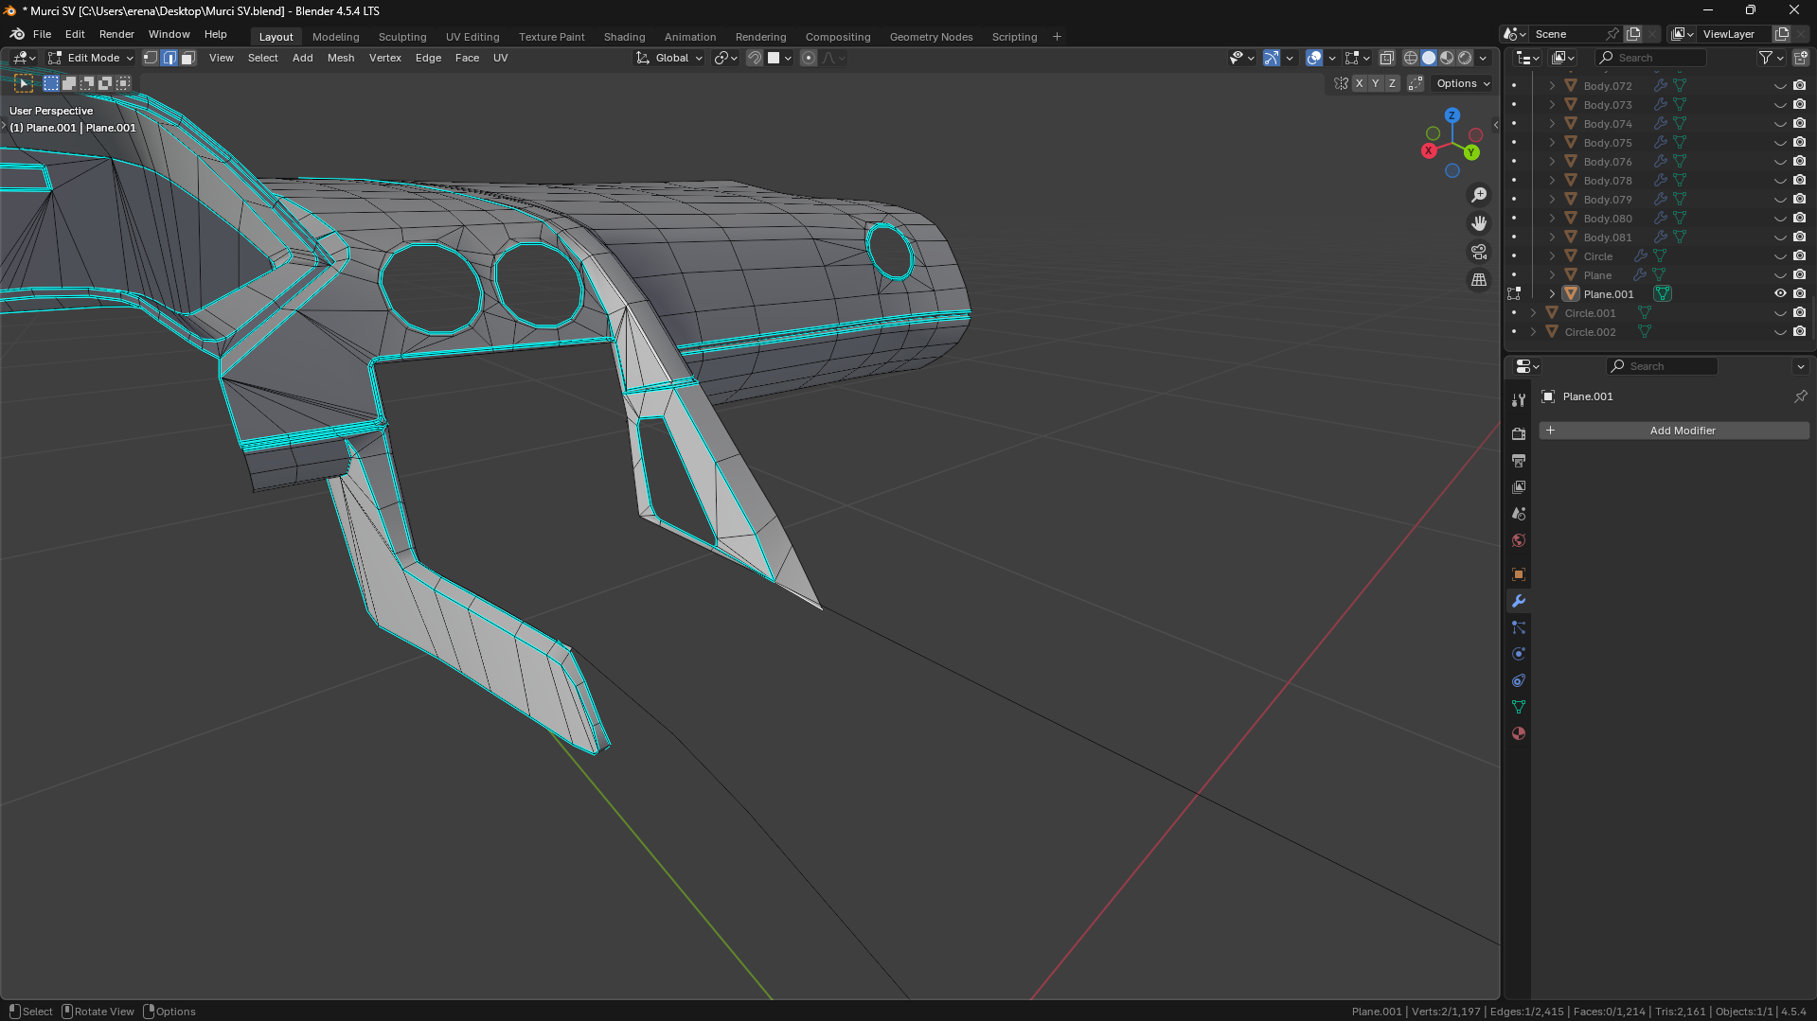
Task: Expand the Plane.001 outliner item
Action: pos(1552,294)
